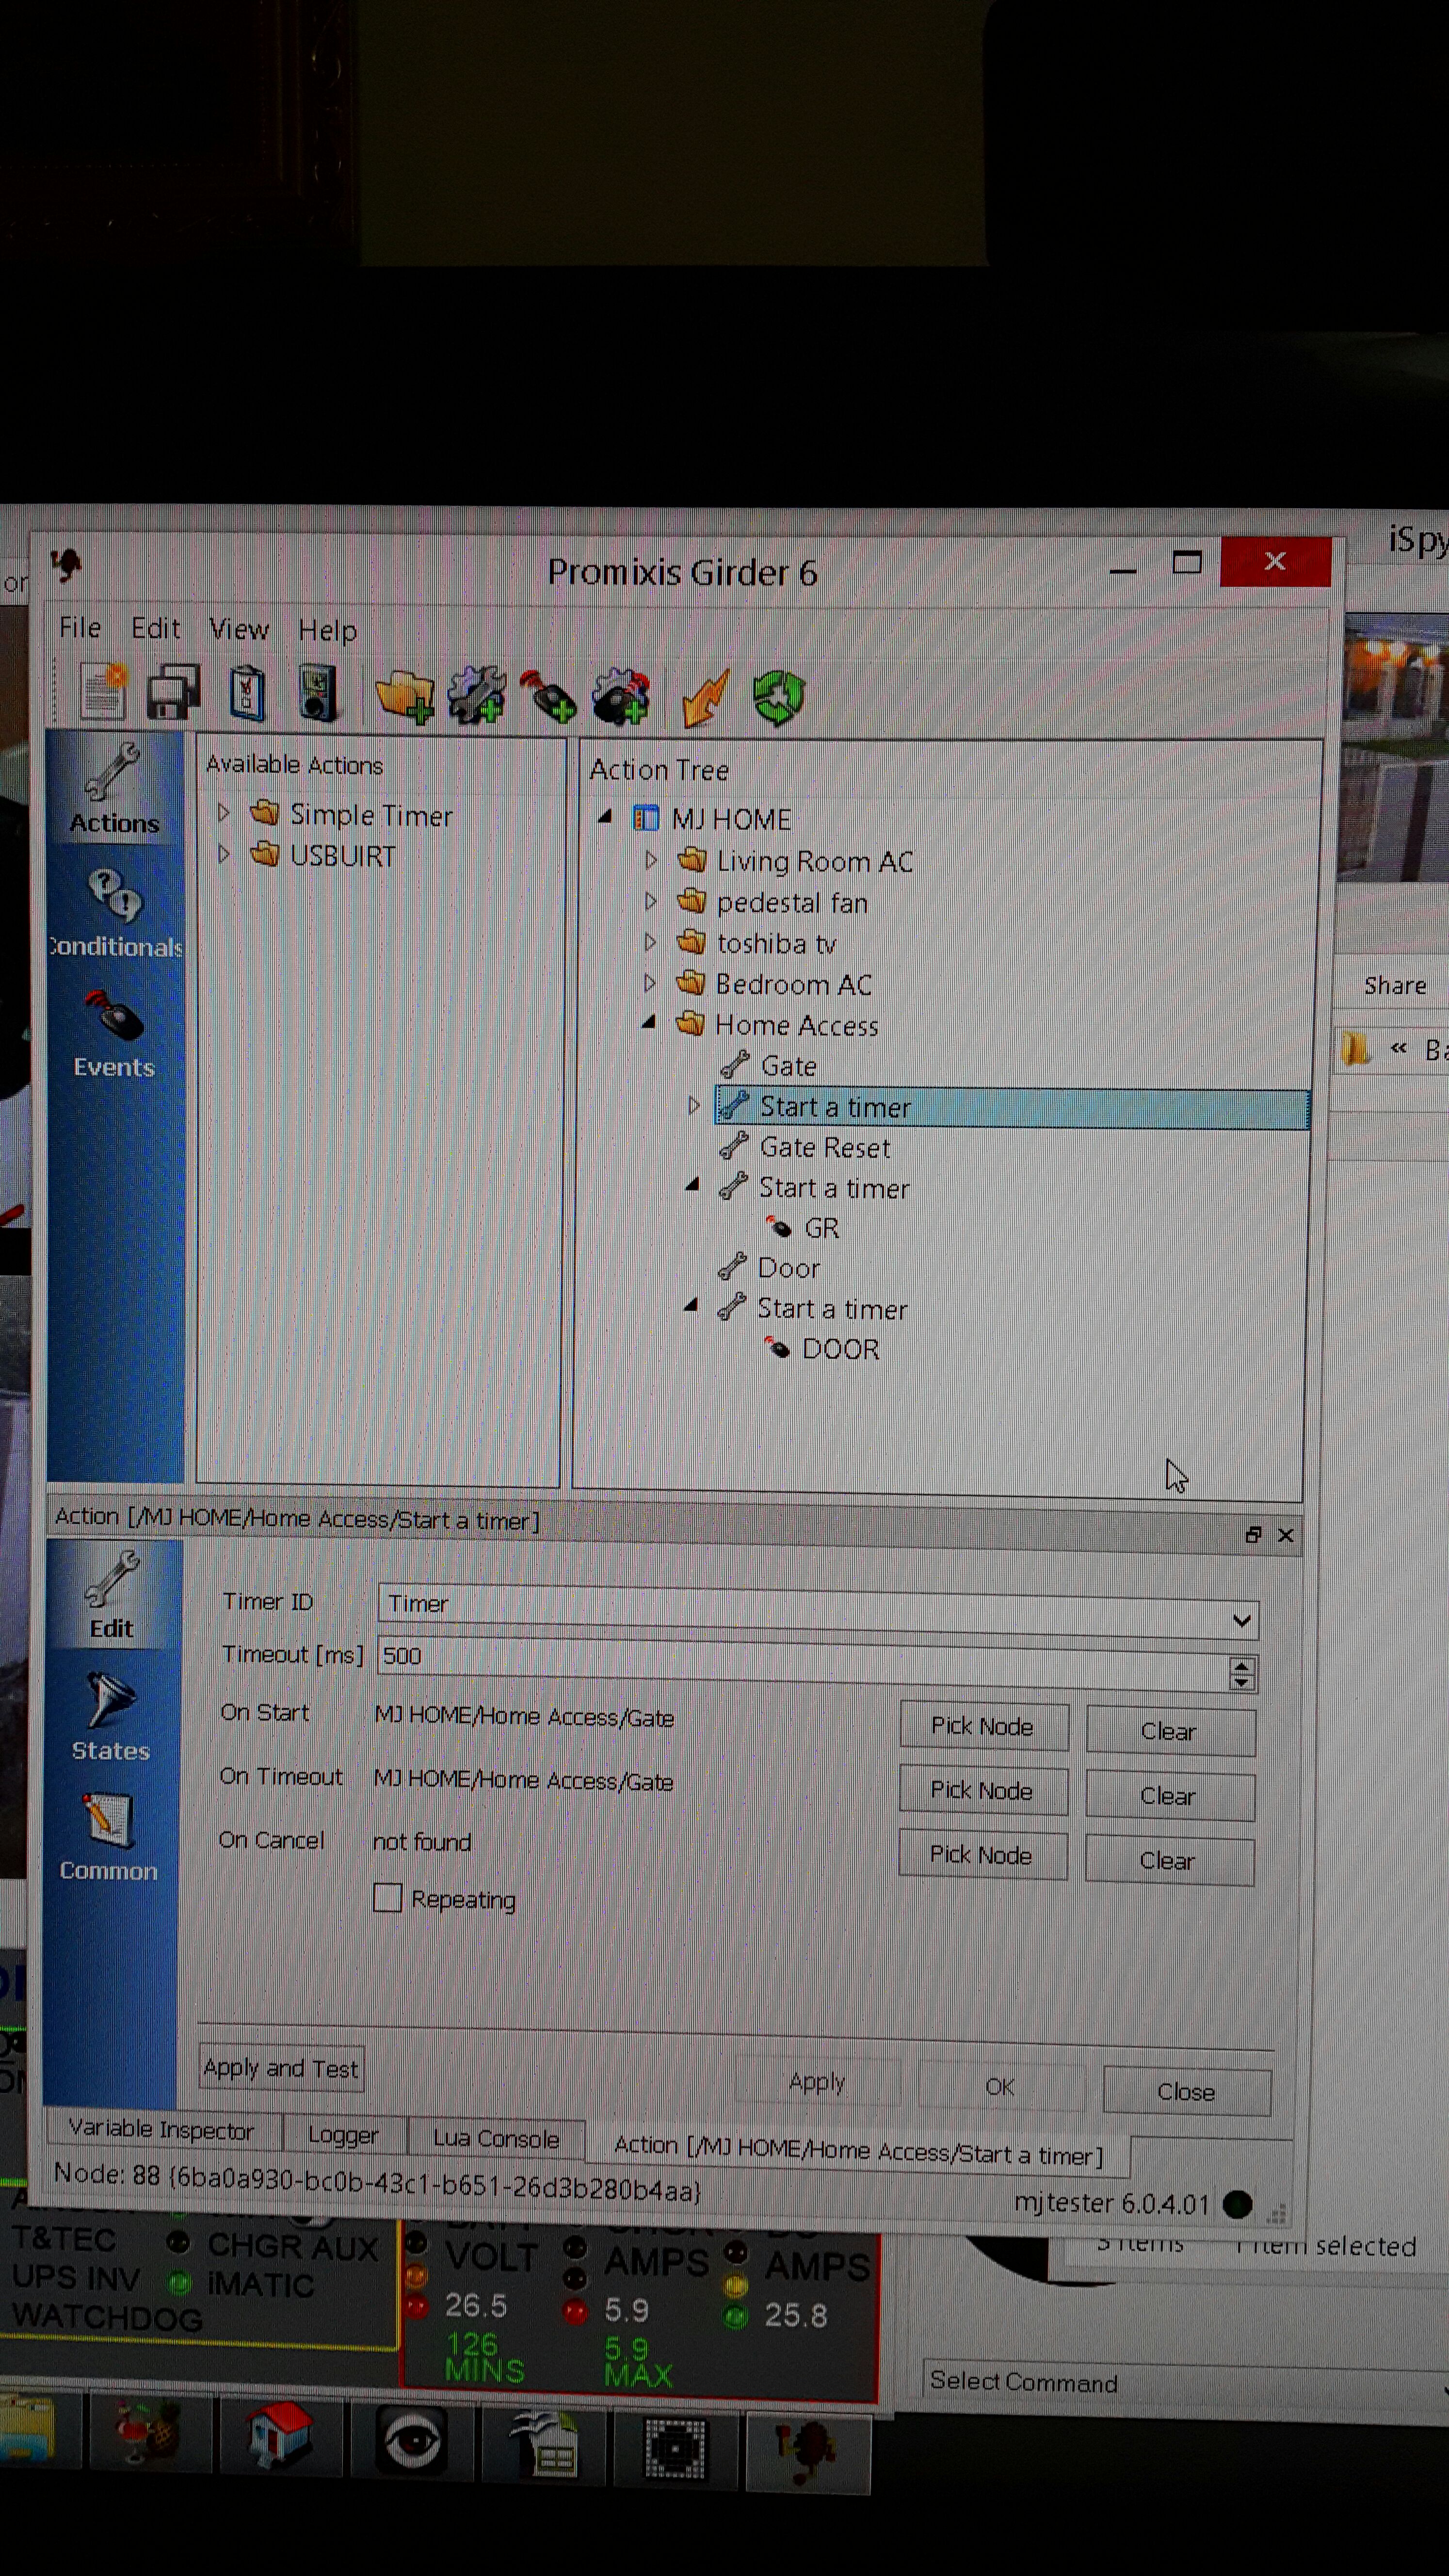
Task: Open the Edit menu
Action: pos(155,629)
